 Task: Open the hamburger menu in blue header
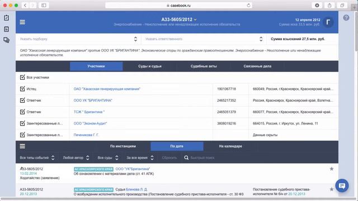coord(22,22)
